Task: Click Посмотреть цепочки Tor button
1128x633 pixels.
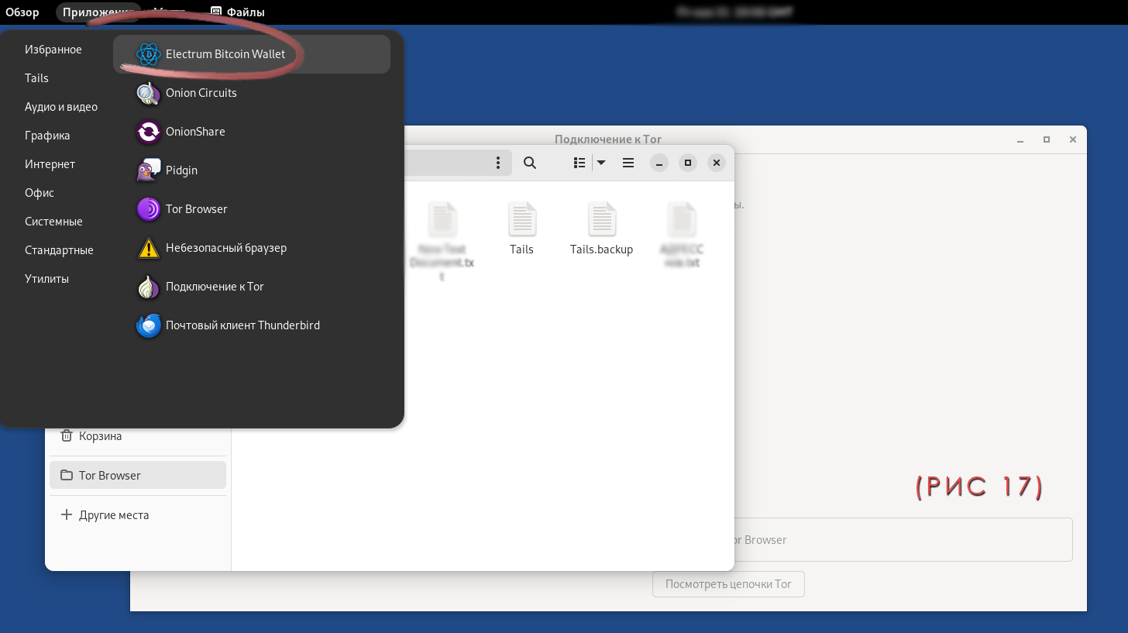Action: [728, 584]
